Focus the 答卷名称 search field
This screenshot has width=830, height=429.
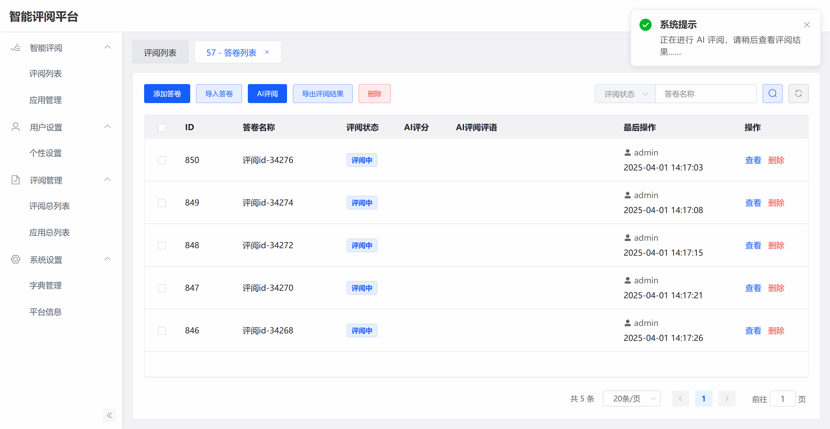705,94
